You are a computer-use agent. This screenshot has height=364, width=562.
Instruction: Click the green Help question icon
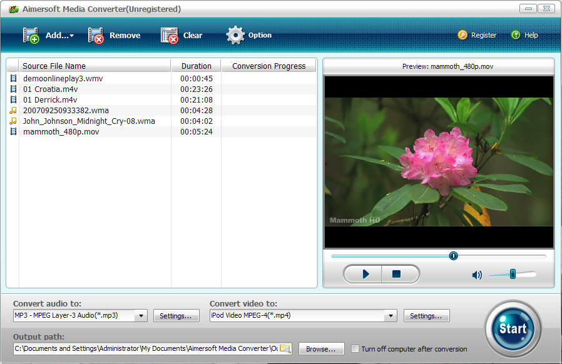(516, 35)
